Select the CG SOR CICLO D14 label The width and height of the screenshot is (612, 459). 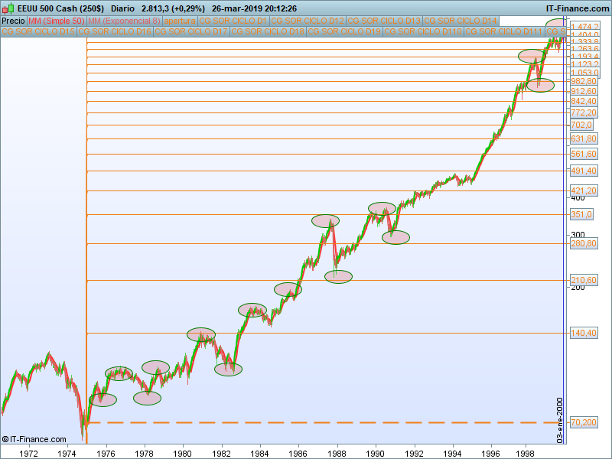(x=461, y=21)
